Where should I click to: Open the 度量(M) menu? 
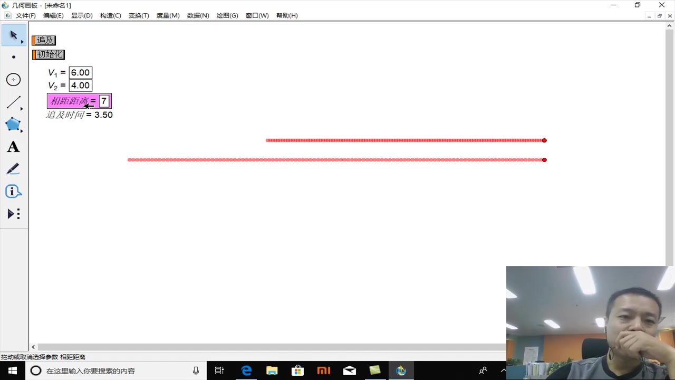coord(168,15)
